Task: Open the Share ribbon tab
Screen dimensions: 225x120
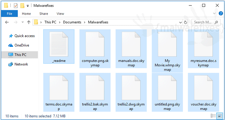Action: tap(44, 13)
